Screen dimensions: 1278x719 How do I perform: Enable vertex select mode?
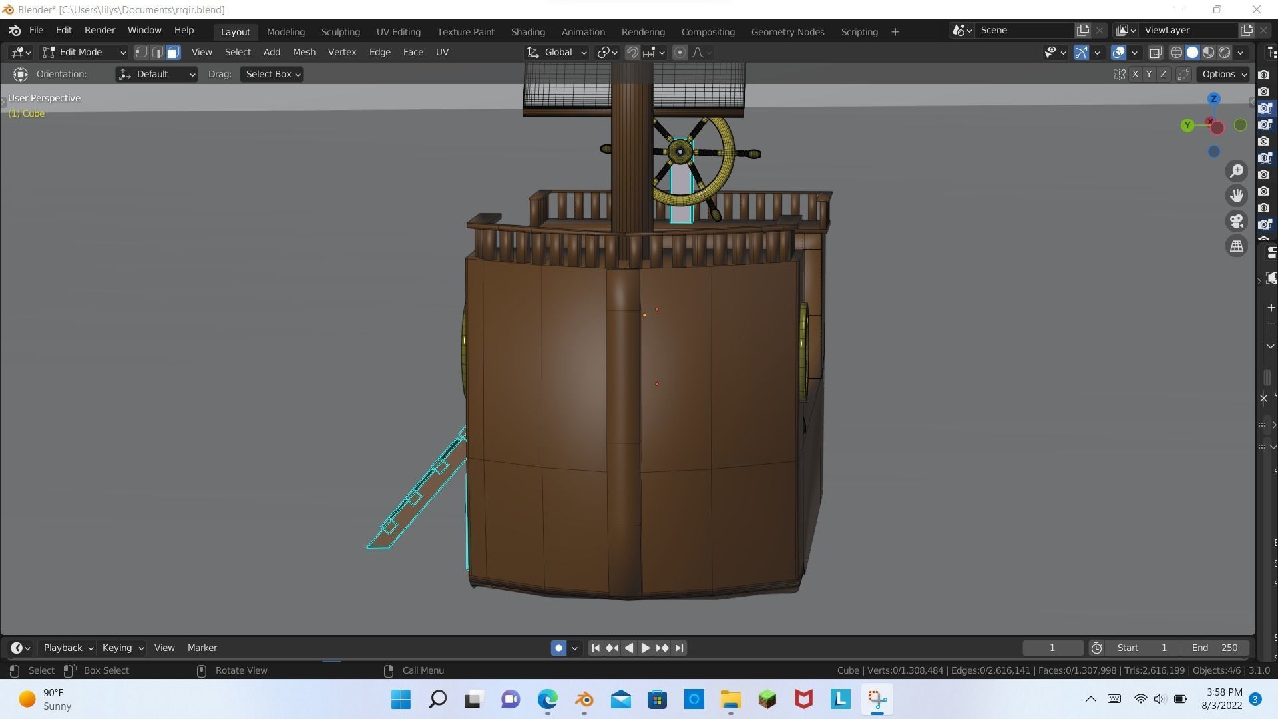(x=141, y=52)
